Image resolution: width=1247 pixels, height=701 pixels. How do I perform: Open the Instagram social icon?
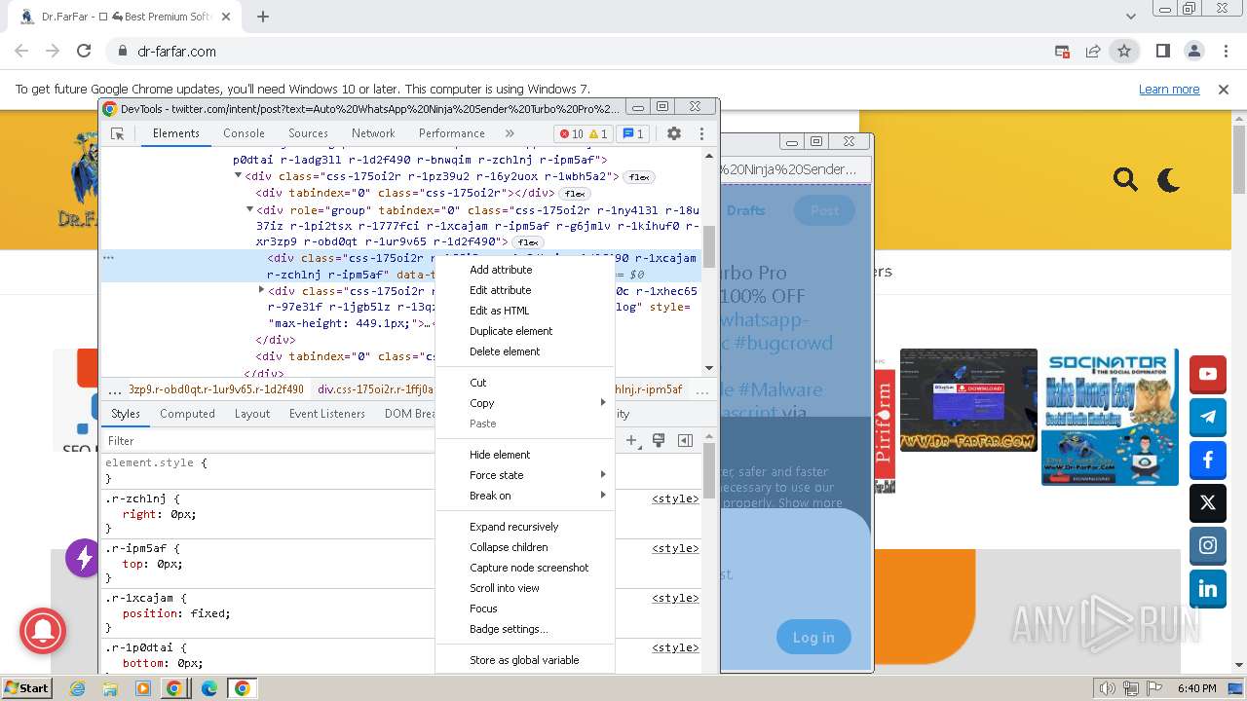pyautogui.click(x=1208, y=545)
